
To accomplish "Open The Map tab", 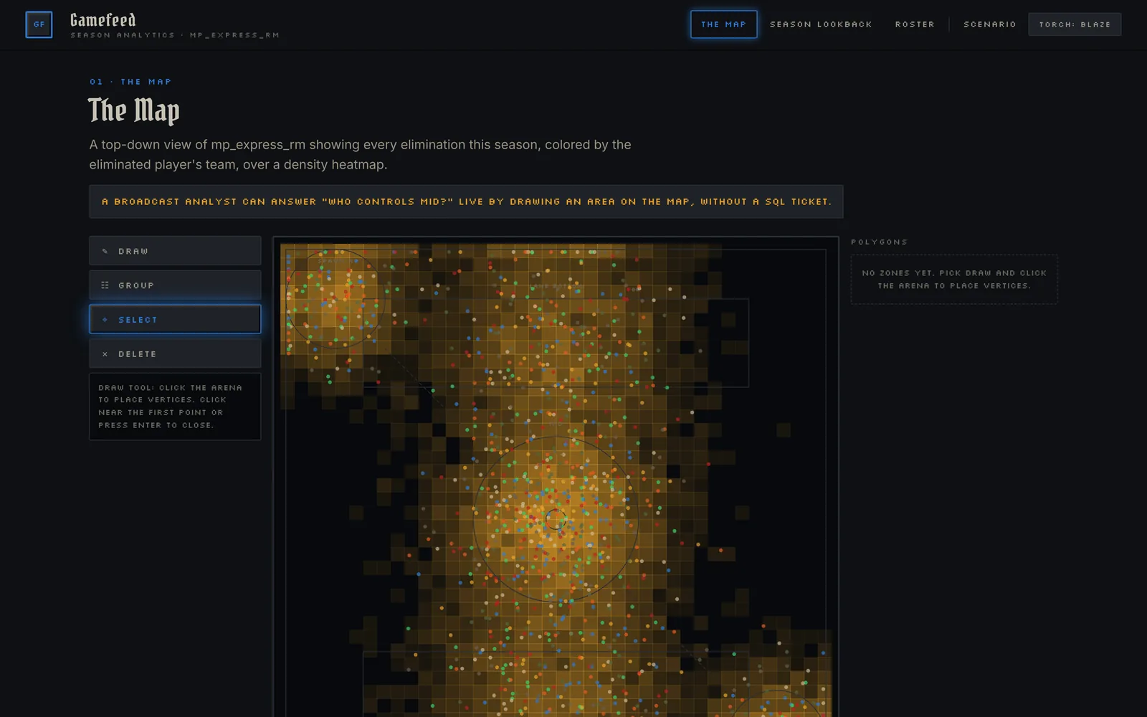I will (x=723, y=24).
